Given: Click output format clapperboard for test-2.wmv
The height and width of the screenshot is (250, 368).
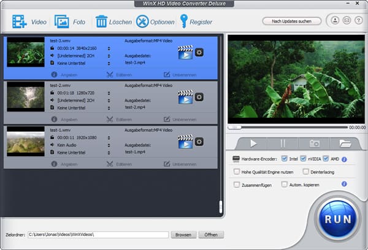Looking at the screenshot, I should [185, 97].
